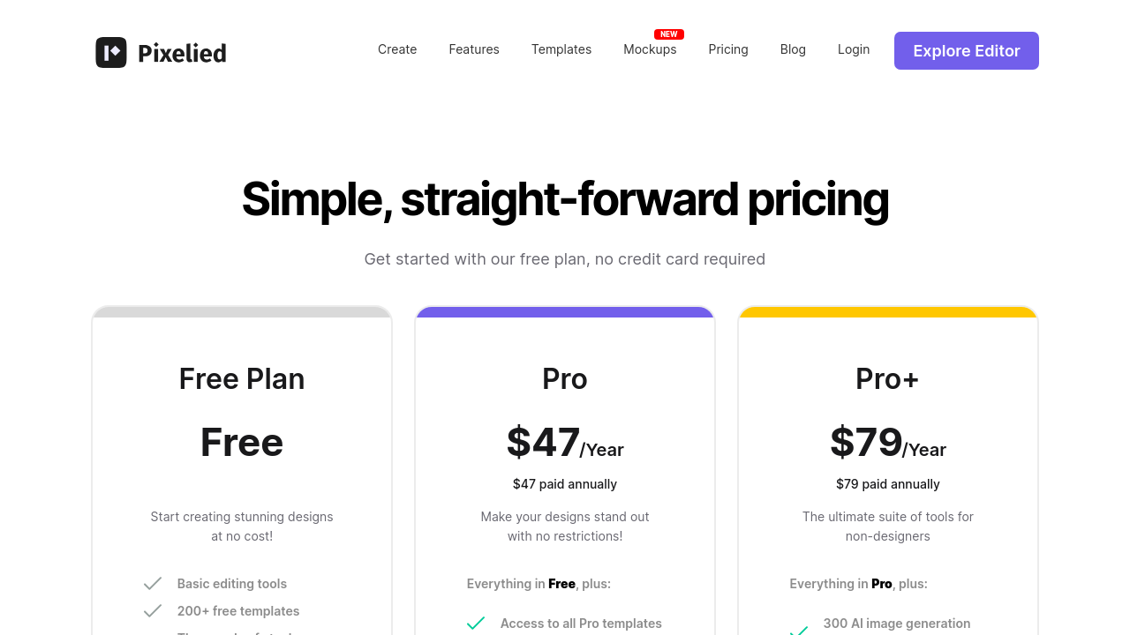Click the $47 per year price
The width and height of the screenshot is (1130, 635).
click(565, 443)
